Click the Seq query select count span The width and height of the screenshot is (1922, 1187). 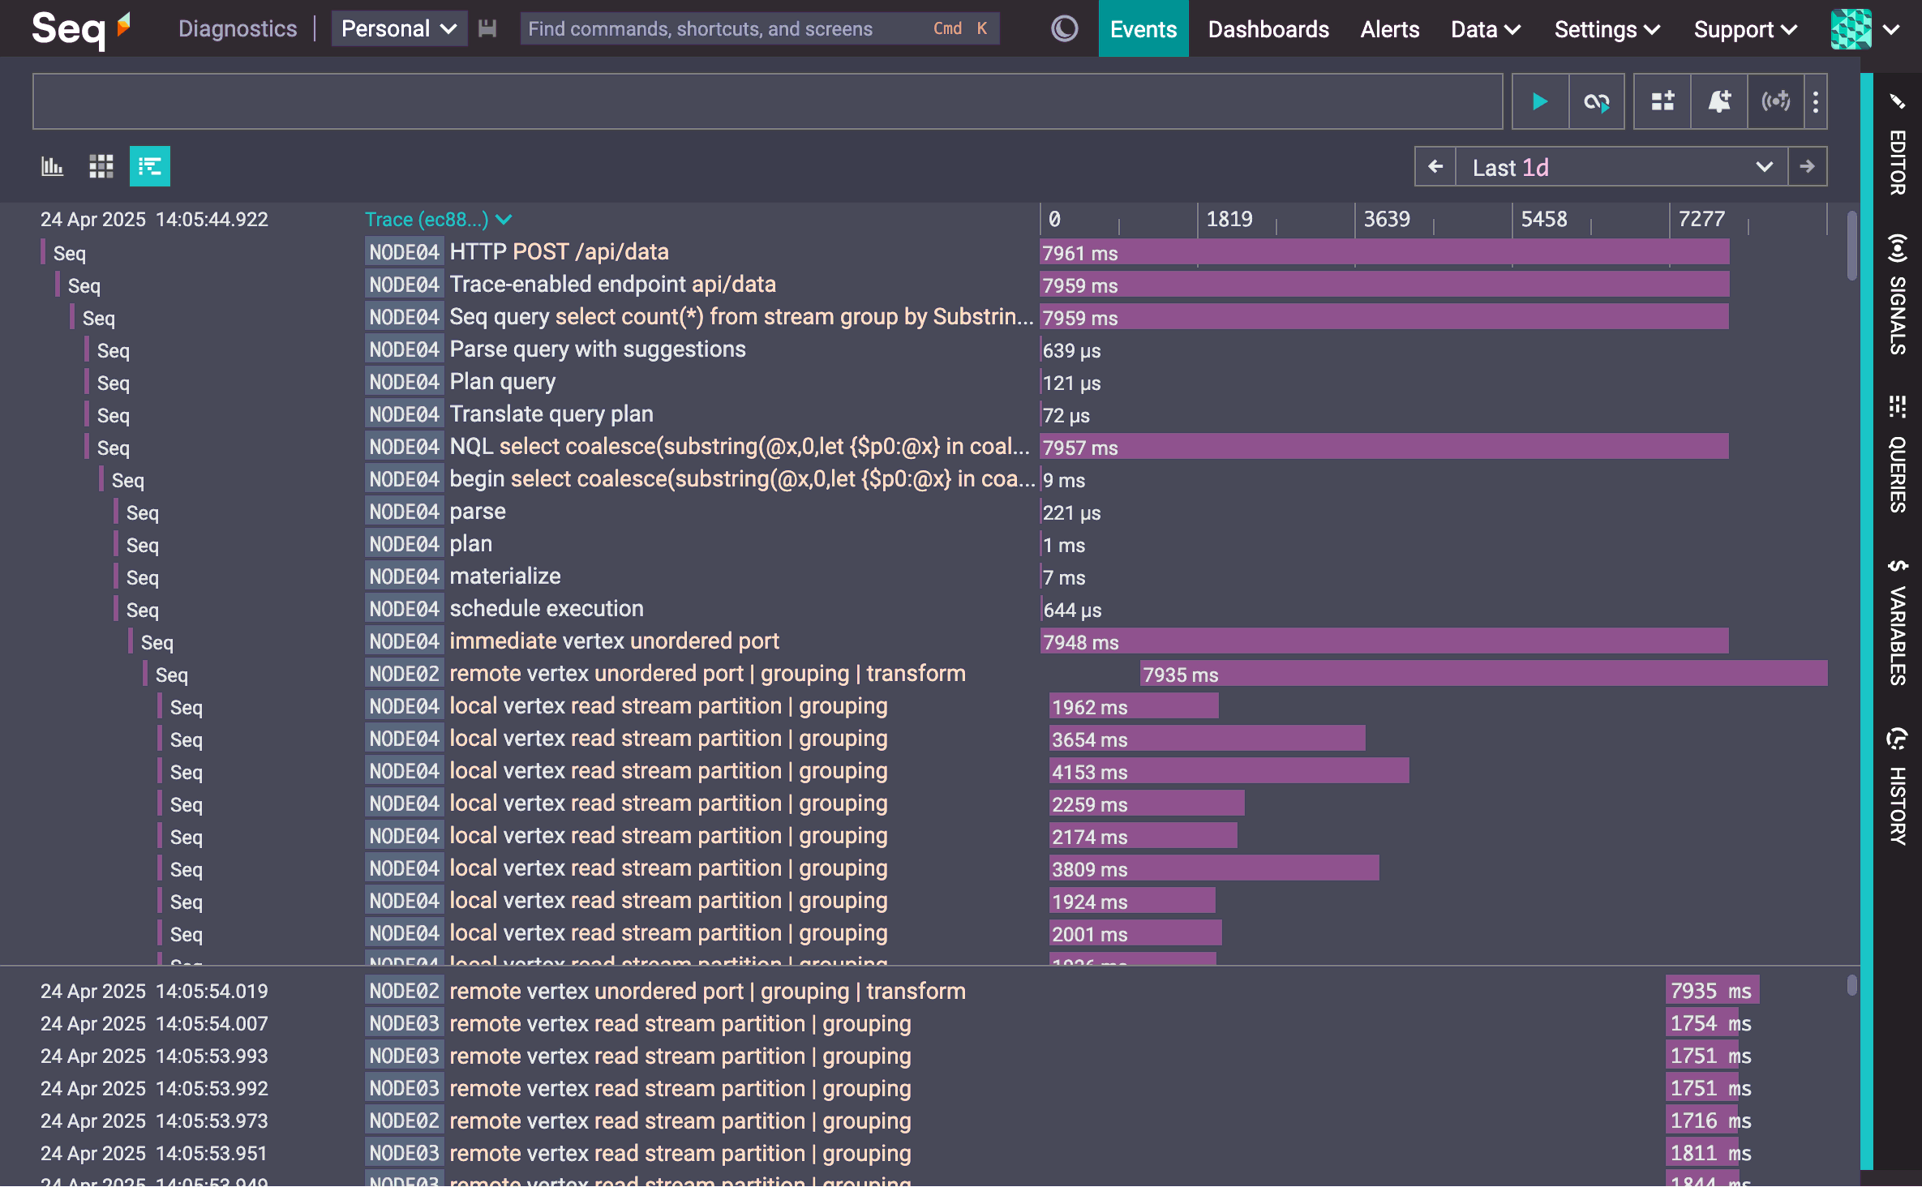[741, 317]
